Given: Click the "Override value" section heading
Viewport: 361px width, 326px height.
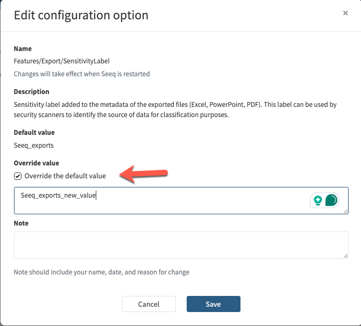Looking at the screenshot, I should [x=36, y=163].
